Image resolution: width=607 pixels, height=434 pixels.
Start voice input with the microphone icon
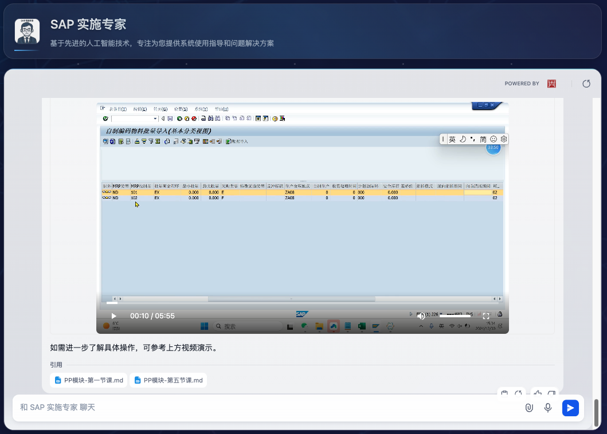click(548, 408)
